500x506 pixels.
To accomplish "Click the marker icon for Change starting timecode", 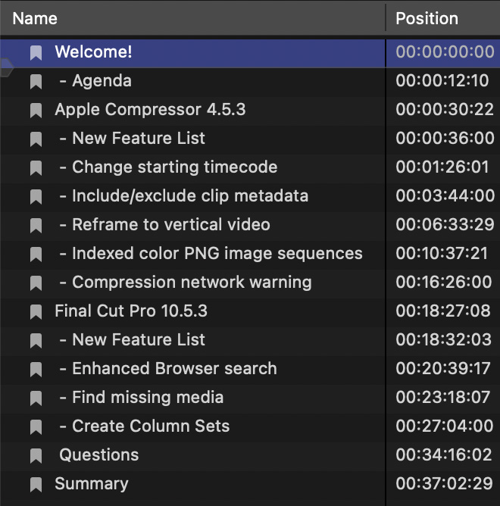I will 36,168.
